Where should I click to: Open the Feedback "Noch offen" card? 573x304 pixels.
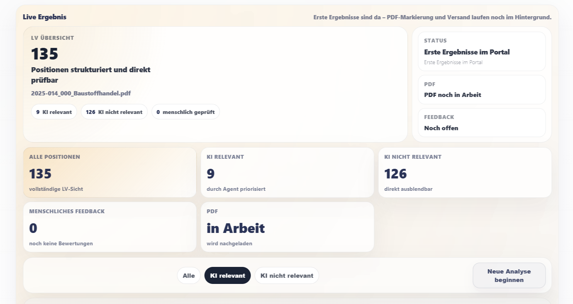[481, 123]
